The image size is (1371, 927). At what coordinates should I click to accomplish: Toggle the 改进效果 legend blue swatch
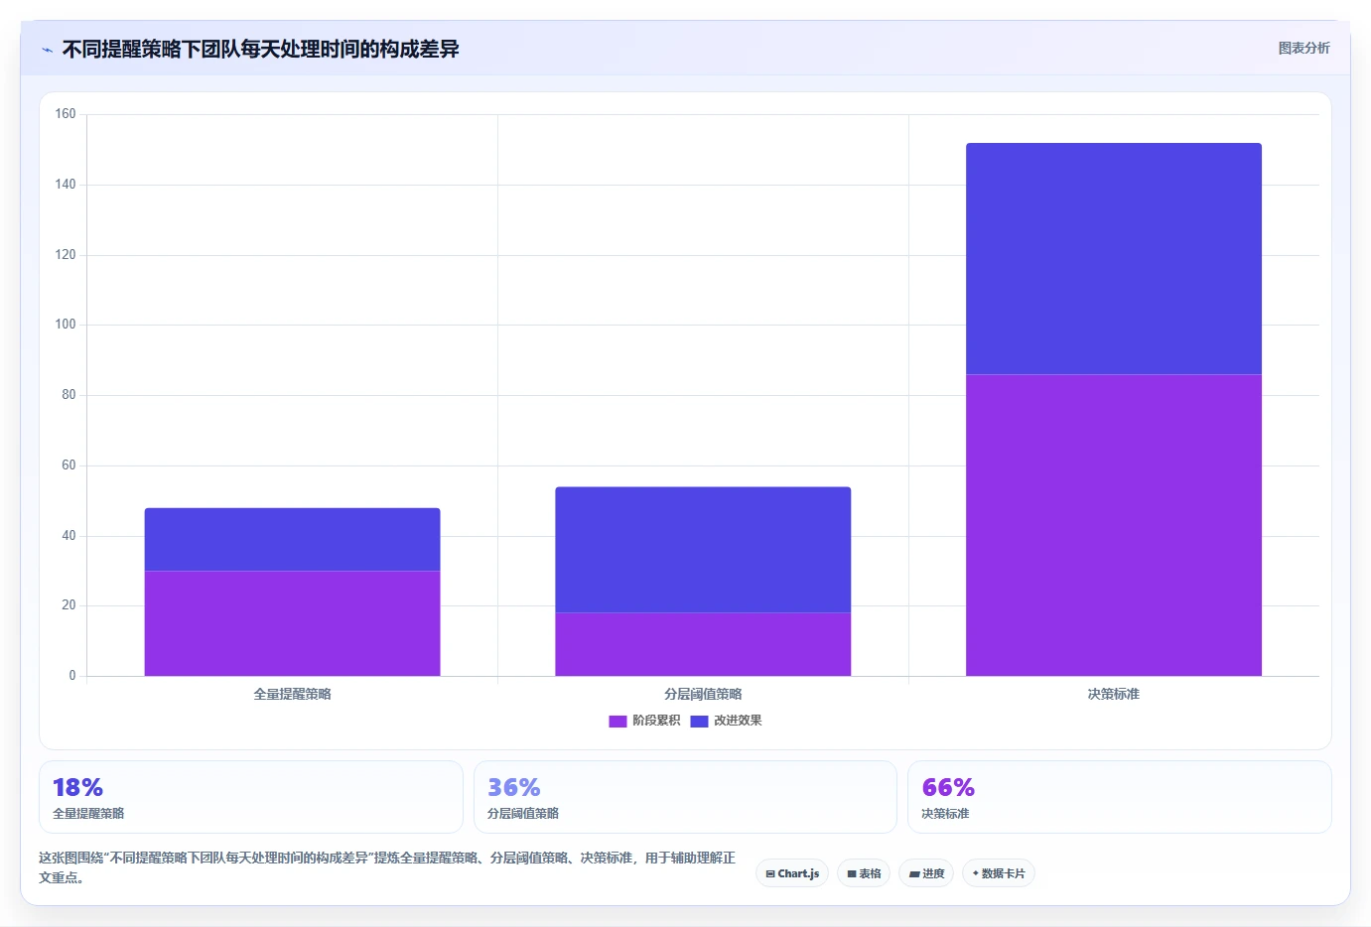(x=699, y=722)
